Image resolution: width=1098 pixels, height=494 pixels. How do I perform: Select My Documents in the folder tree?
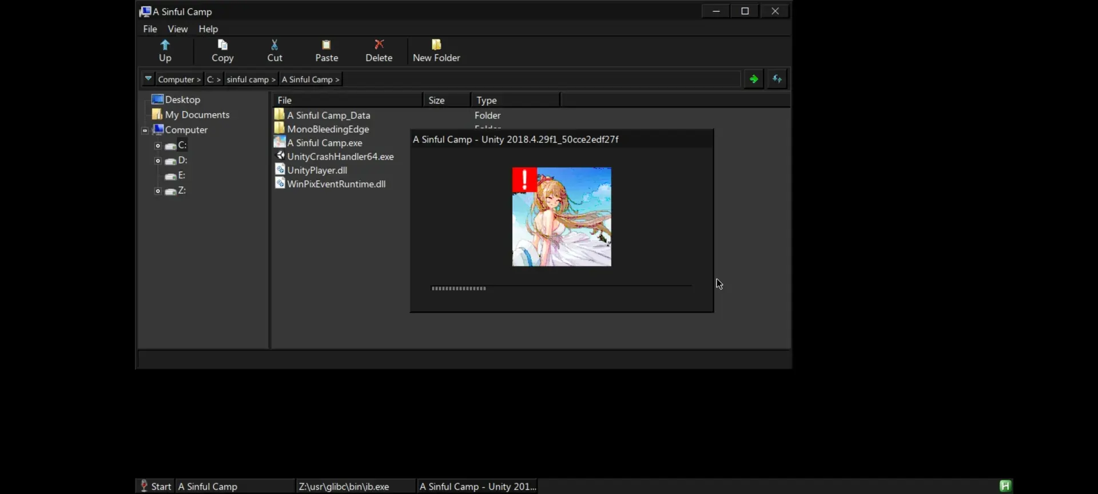(x=197, y=115)
